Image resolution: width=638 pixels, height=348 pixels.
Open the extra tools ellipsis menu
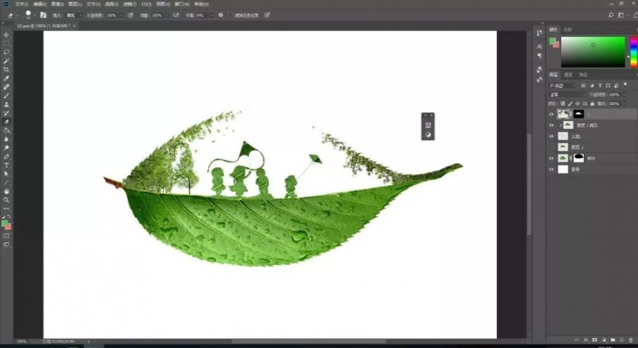pyautogui.click(x=6, y=209)
